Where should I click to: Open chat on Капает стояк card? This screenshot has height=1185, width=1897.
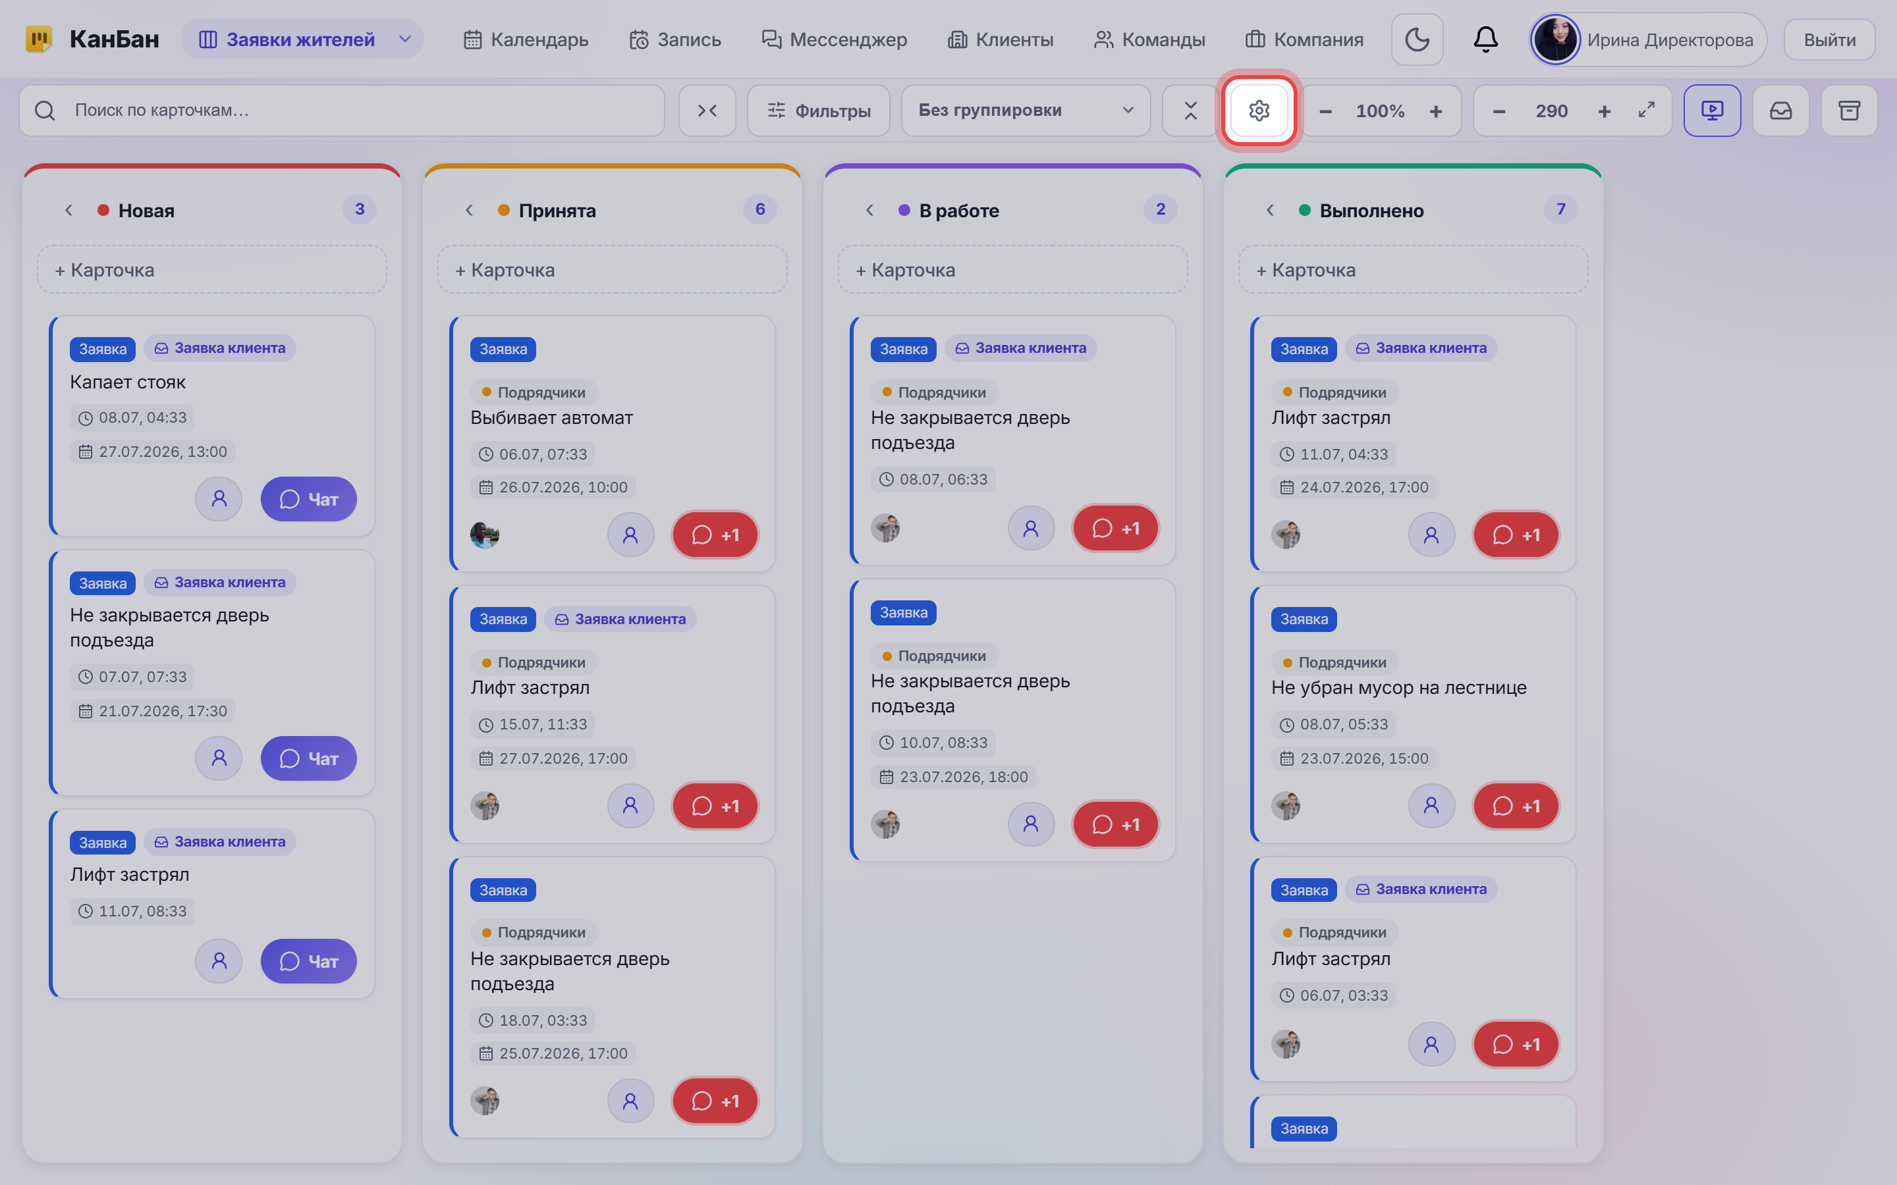click(308, 499)
